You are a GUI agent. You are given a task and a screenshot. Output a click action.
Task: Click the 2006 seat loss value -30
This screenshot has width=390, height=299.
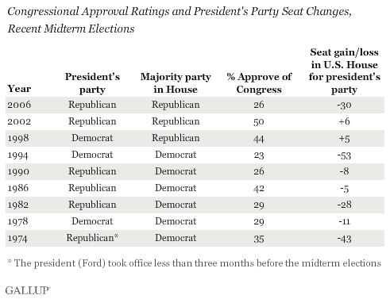[344, 105]
